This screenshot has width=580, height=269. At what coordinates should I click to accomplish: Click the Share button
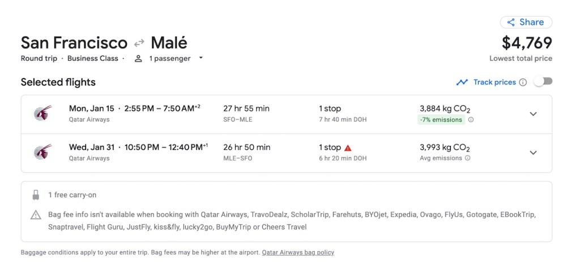point(526,22)
